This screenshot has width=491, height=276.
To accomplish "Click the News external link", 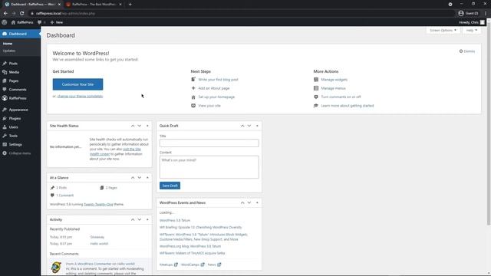I will [x=214, y=264].
